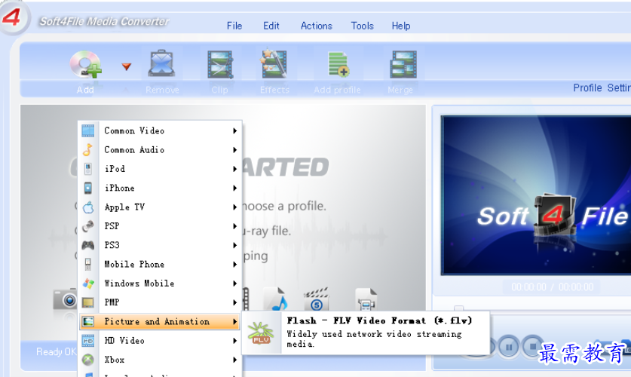Expand the Common Audio submenu

click(x=160, y=150)
